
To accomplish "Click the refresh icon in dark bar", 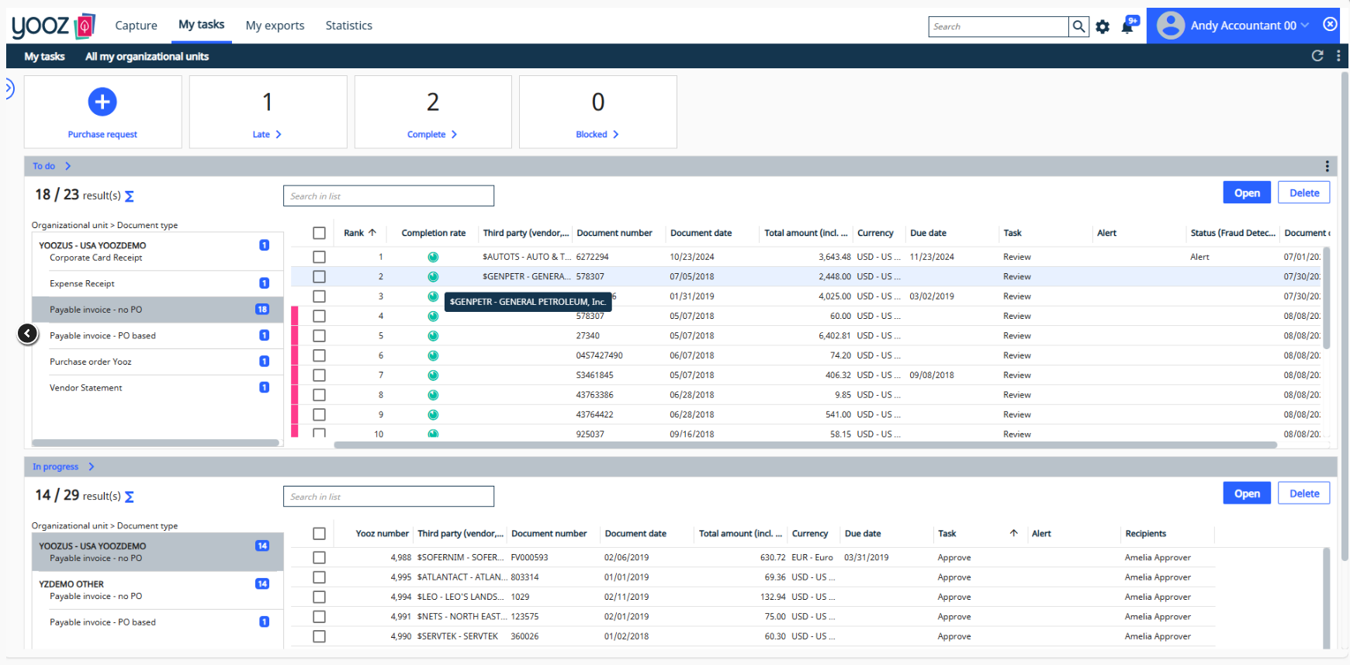I will [1317, 56].
